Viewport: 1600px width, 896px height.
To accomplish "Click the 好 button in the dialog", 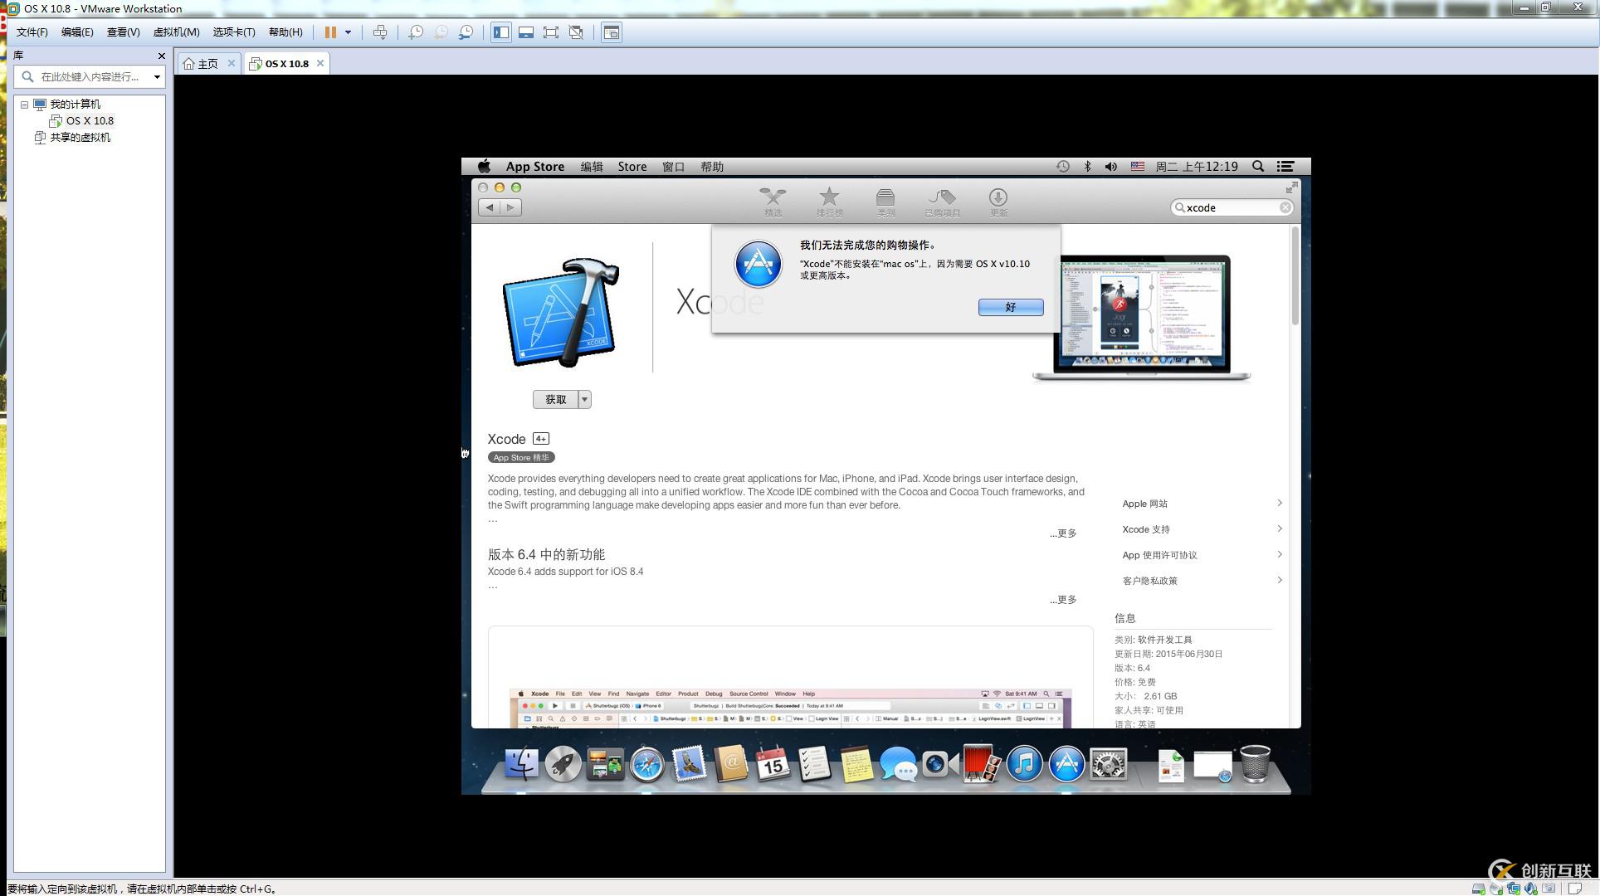I will pyautogui.click(x=1010, y=307).
